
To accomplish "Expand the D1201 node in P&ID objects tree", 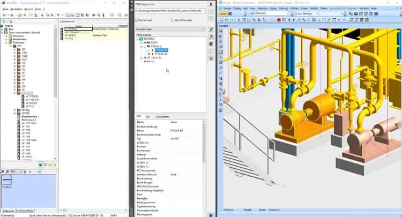I will [x=142, y=42].
